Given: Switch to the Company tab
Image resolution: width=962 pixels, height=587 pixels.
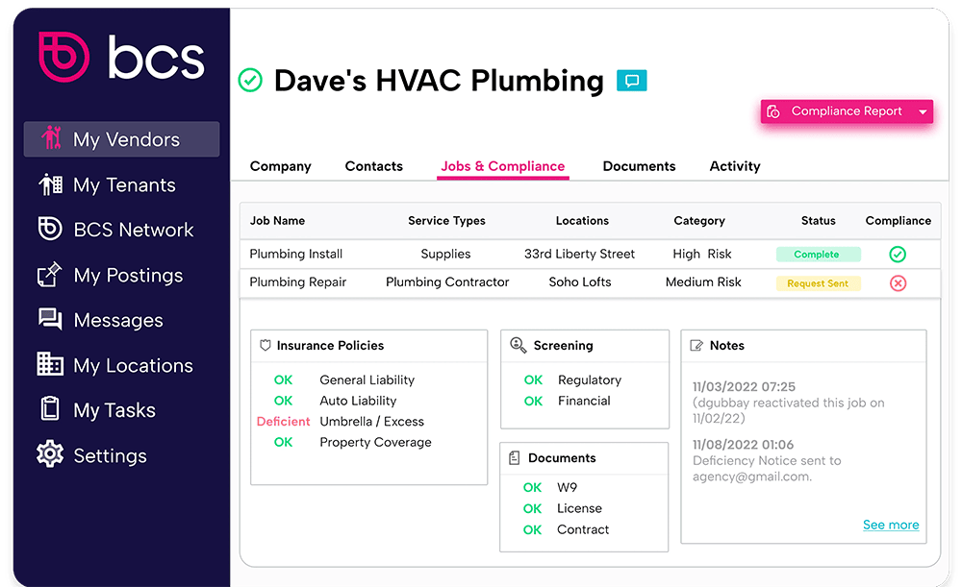Looking at the screenshot, I should 279,166.
